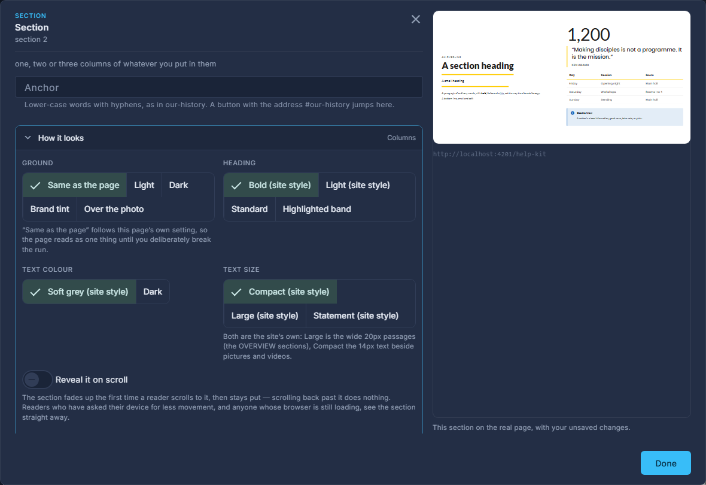The width and height of the screenshot is (706, 485).
Task: Click the 1,200 figure in the preview
Action: [x=589, y=35]
